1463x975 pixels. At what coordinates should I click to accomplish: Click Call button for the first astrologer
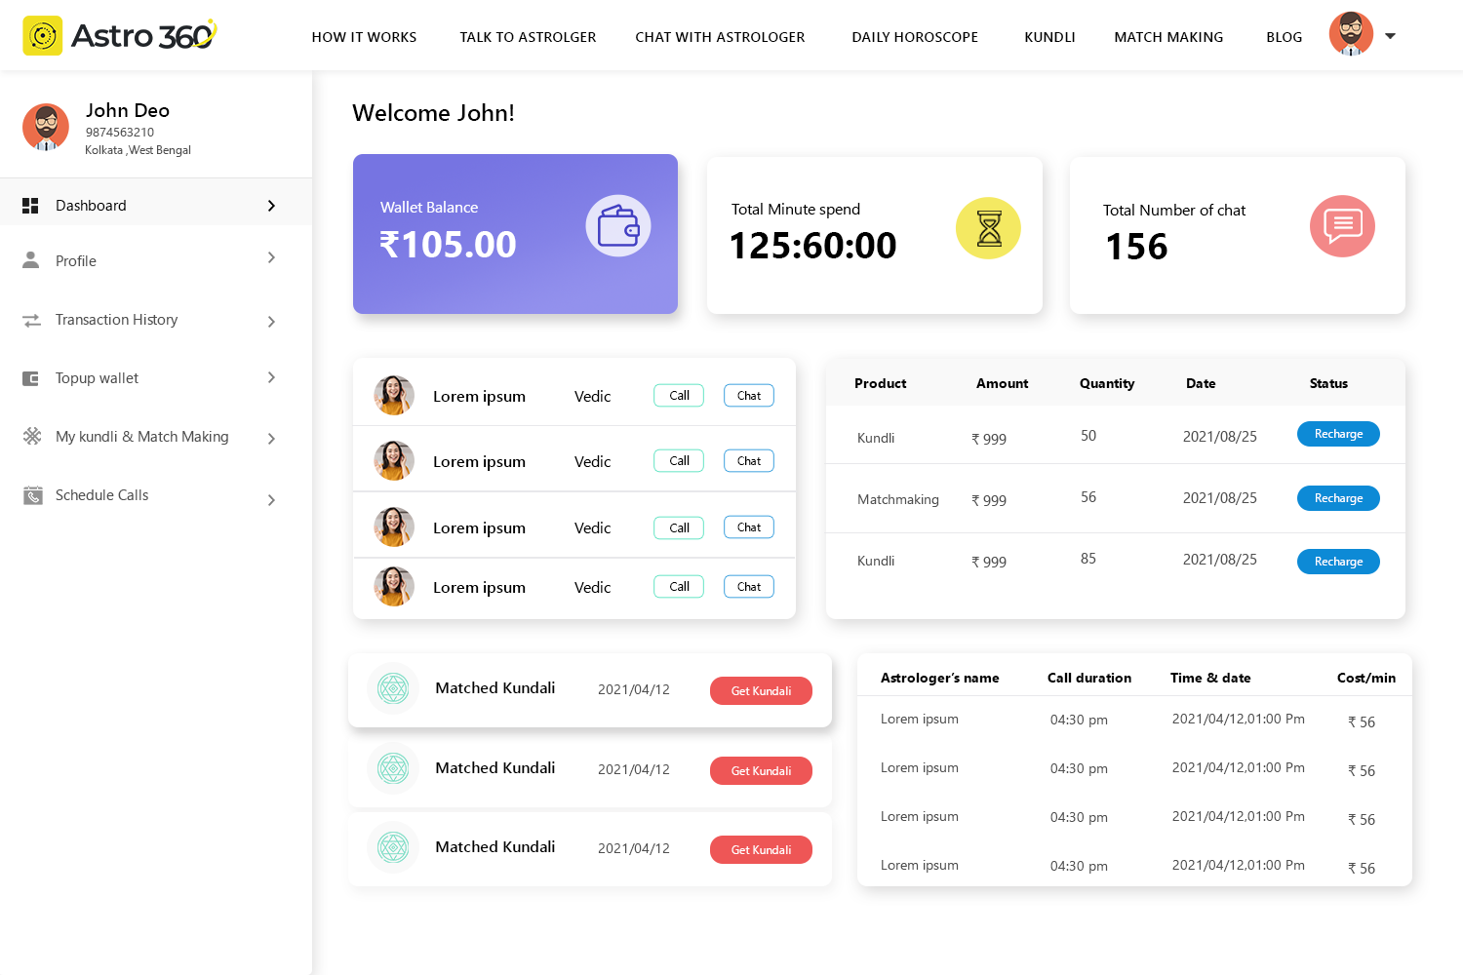click(x=679, y=396)
